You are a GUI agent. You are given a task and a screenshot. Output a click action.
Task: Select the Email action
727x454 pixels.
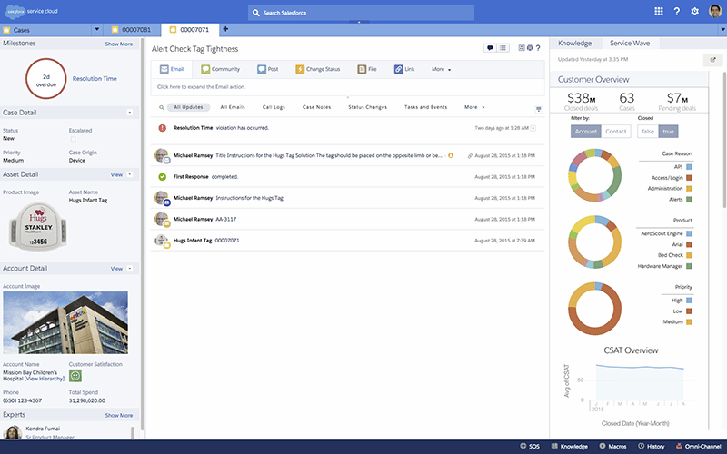[x=172, y=69]
